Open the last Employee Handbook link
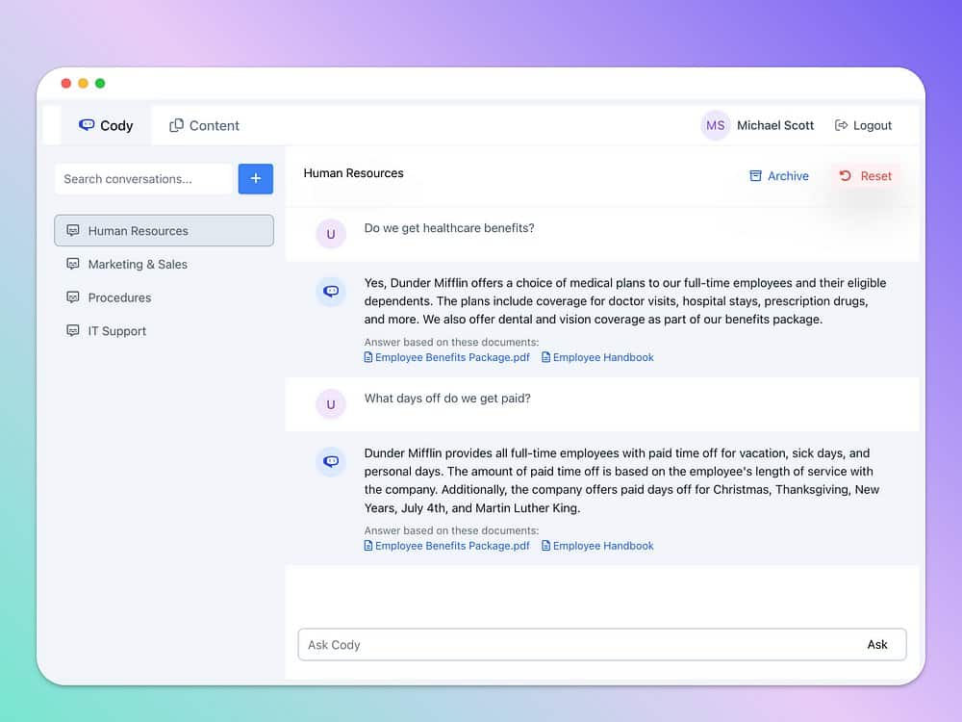 (602, 546)
